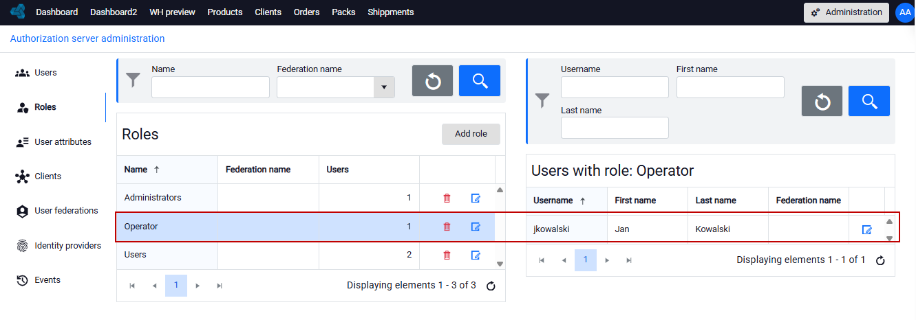Image resolution: width=916 pixels, height=320 pixels.
Task: Go to first page of Roles table
Action: [x=132, y=286]
